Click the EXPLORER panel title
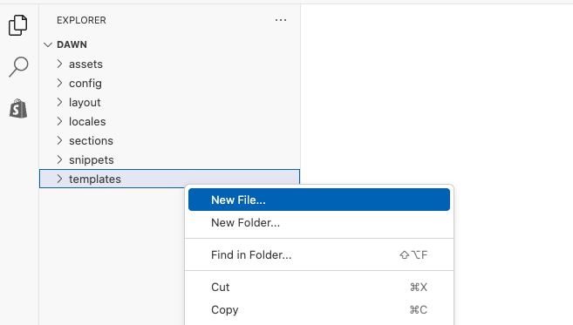 (81, 20)
